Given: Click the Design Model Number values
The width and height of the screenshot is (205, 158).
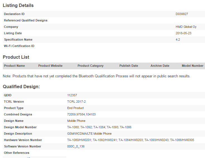Looking at the screenshot, I should click(x=99, y=127).
